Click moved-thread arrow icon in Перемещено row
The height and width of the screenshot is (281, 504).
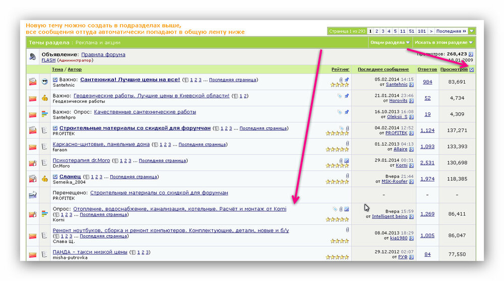pos(33,194)
